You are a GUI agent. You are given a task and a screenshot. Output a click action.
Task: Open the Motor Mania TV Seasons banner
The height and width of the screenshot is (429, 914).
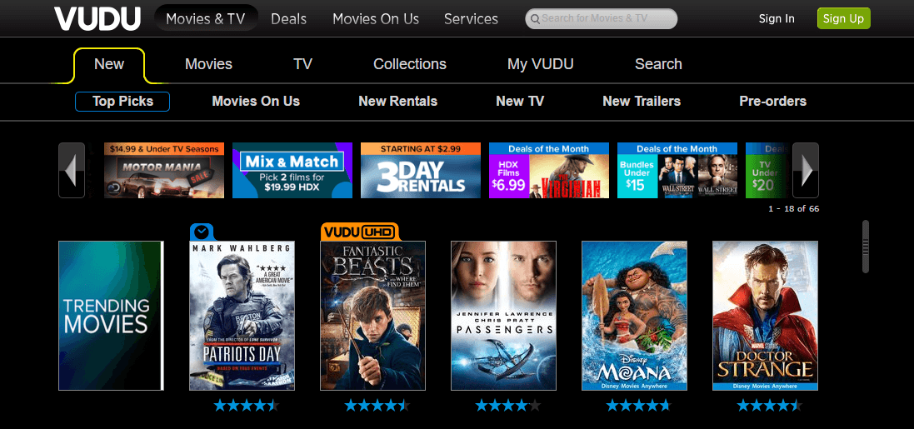(x=164, y=170)
